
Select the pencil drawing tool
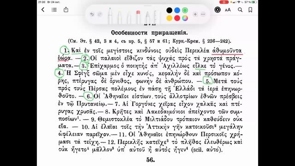129,18
